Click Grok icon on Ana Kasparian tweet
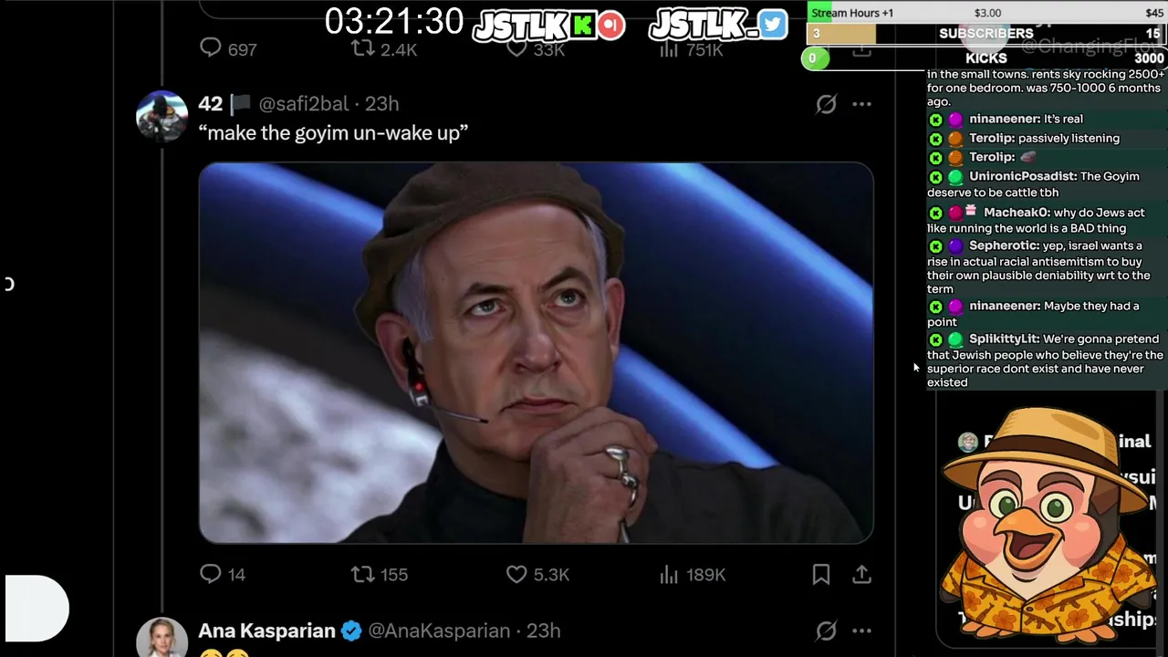The image size is (1168, 657). (826, 631)
